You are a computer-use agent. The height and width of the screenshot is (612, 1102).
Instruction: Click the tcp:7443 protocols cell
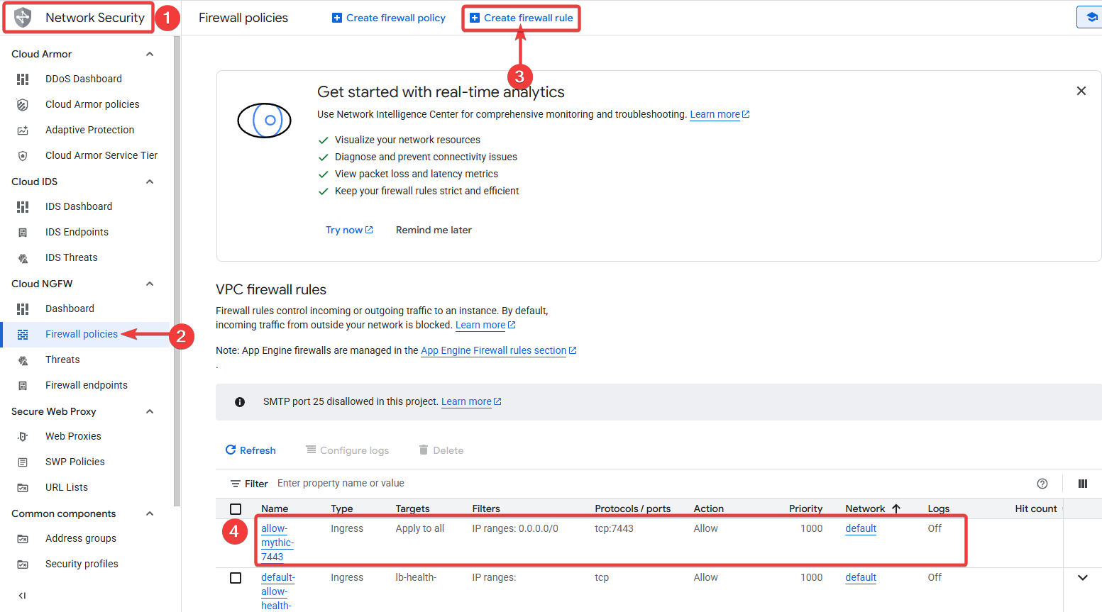614,528
